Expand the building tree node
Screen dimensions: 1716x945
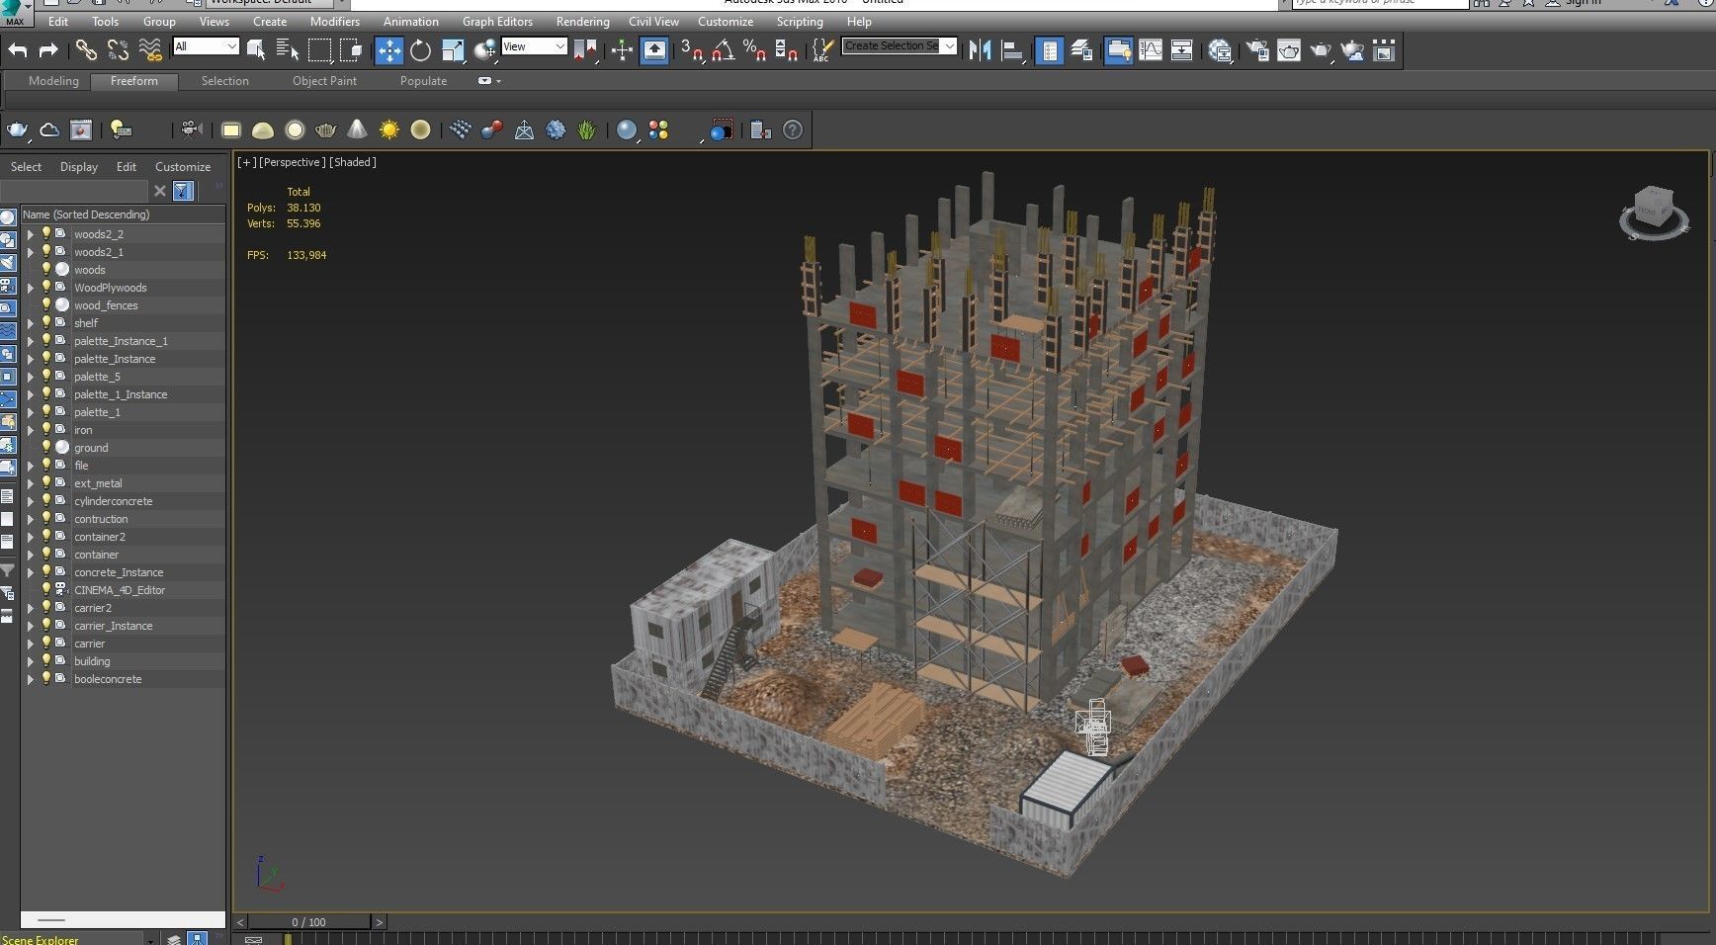point(30,661)
